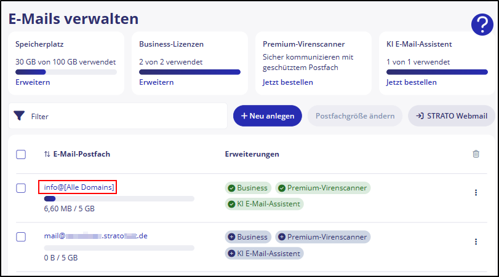Select checkbox for info@[Alle Domains] row
This screenshot has width=499, height=277.
[x=21, y=188]
